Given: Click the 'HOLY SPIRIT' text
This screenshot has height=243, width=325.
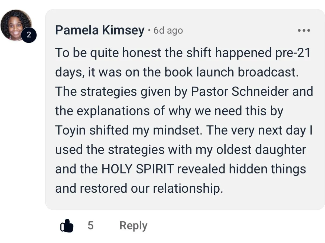Looking at the screenshot, I should (x=138, y=169).
